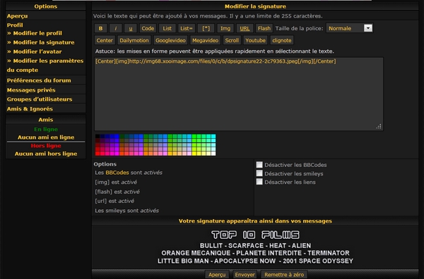Image resolution: width=424 pixels, height=279 pixels.
Task: Pick the bright red swatch in the palette's bottom row
Action: (x=98, y=154)
